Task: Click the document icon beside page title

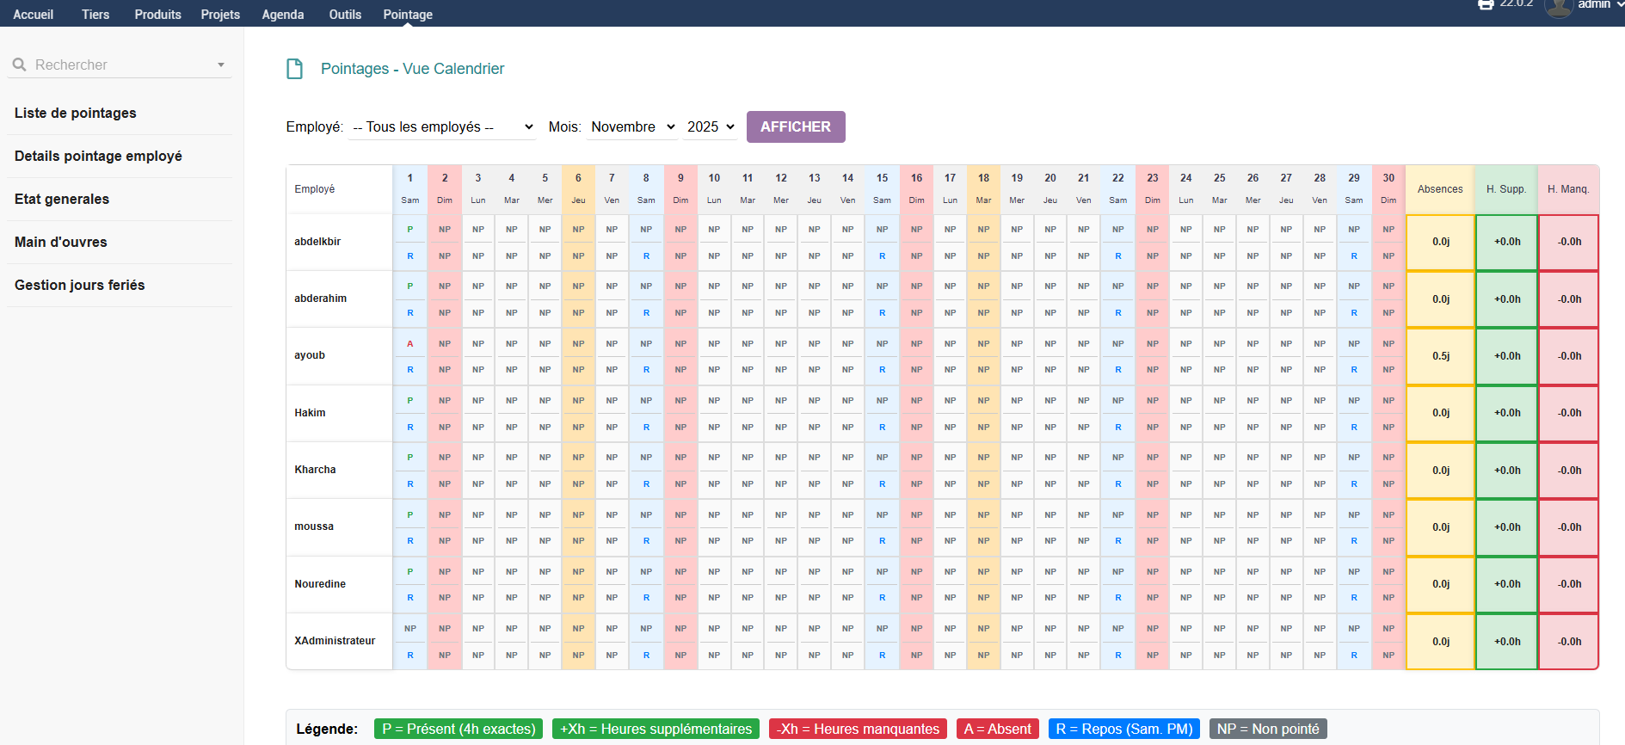Action: [x=294, y=69]
